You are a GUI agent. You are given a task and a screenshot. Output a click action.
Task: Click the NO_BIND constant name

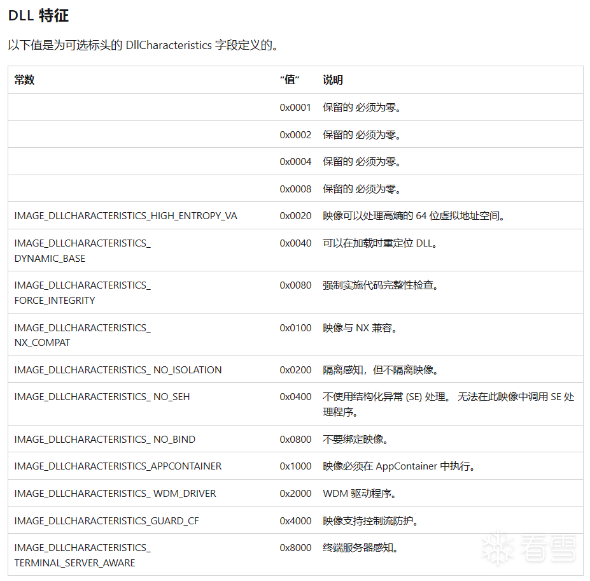[x=104, y=440]
